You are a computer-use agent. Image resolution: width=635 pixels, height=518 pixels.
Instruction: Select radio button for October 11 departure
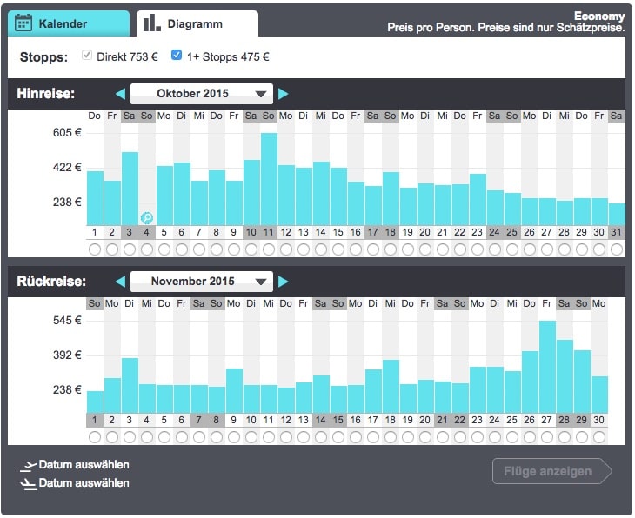pos(269,249)
